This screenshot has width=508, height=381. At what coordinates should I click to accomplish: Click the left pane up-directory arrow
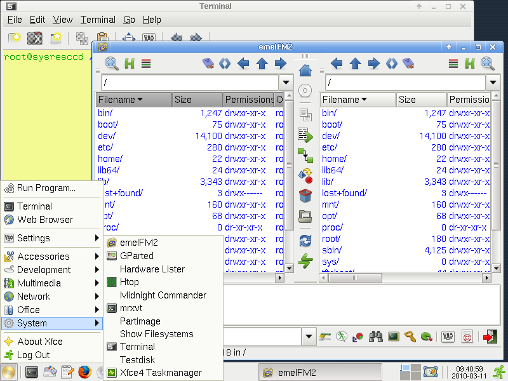(262, 63)
